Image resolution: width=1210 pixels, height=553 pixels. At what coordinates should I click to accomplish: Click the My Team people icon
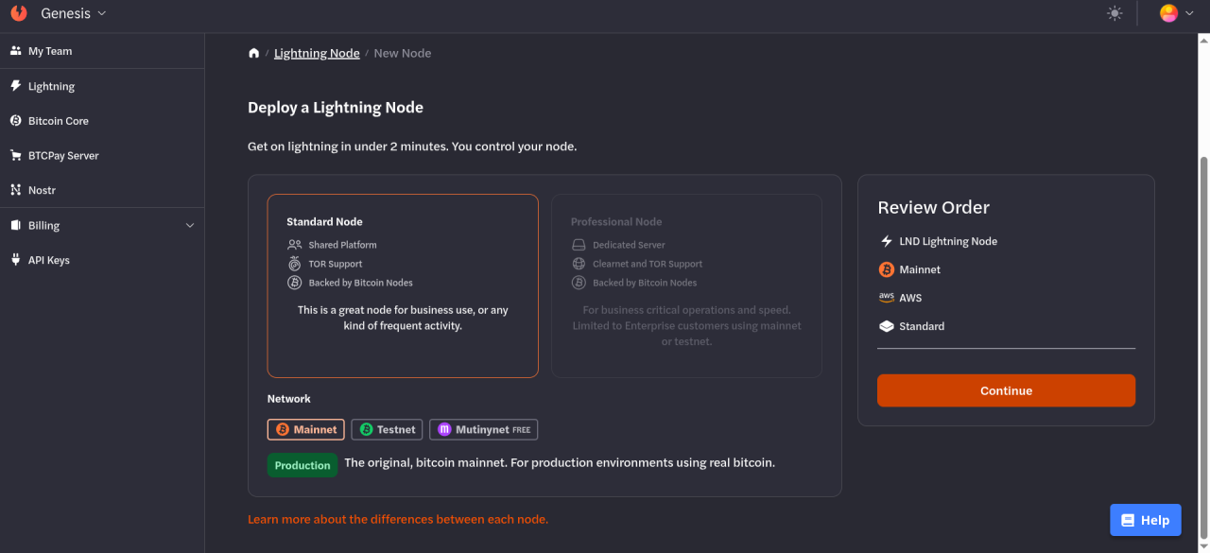pyautogui.click(x=15, y=51)
